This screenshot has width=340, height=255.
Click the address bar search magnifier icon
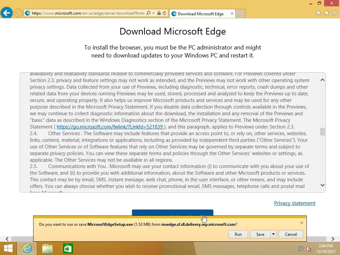[x=148, y=13]
